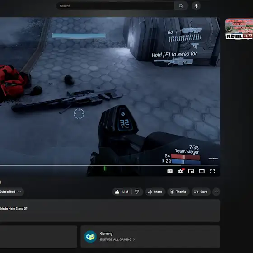253x253 pixels.
Task: Enter full screen mode
Action: tap(212, 171)
